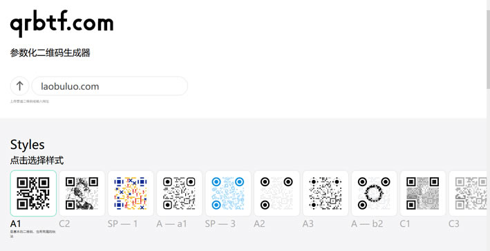This screenshot has width=490, height=251.
Task: Click the SP — 1 style label
Action: coord(122,224)
